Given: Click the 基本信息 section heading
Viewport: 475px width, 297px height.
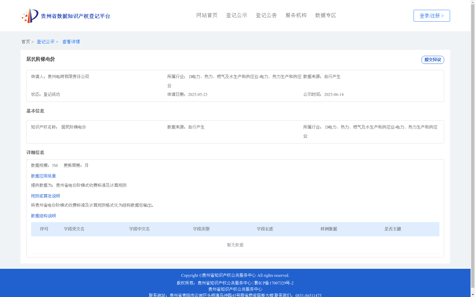Looking at the screenshot, I should [35, 111].
